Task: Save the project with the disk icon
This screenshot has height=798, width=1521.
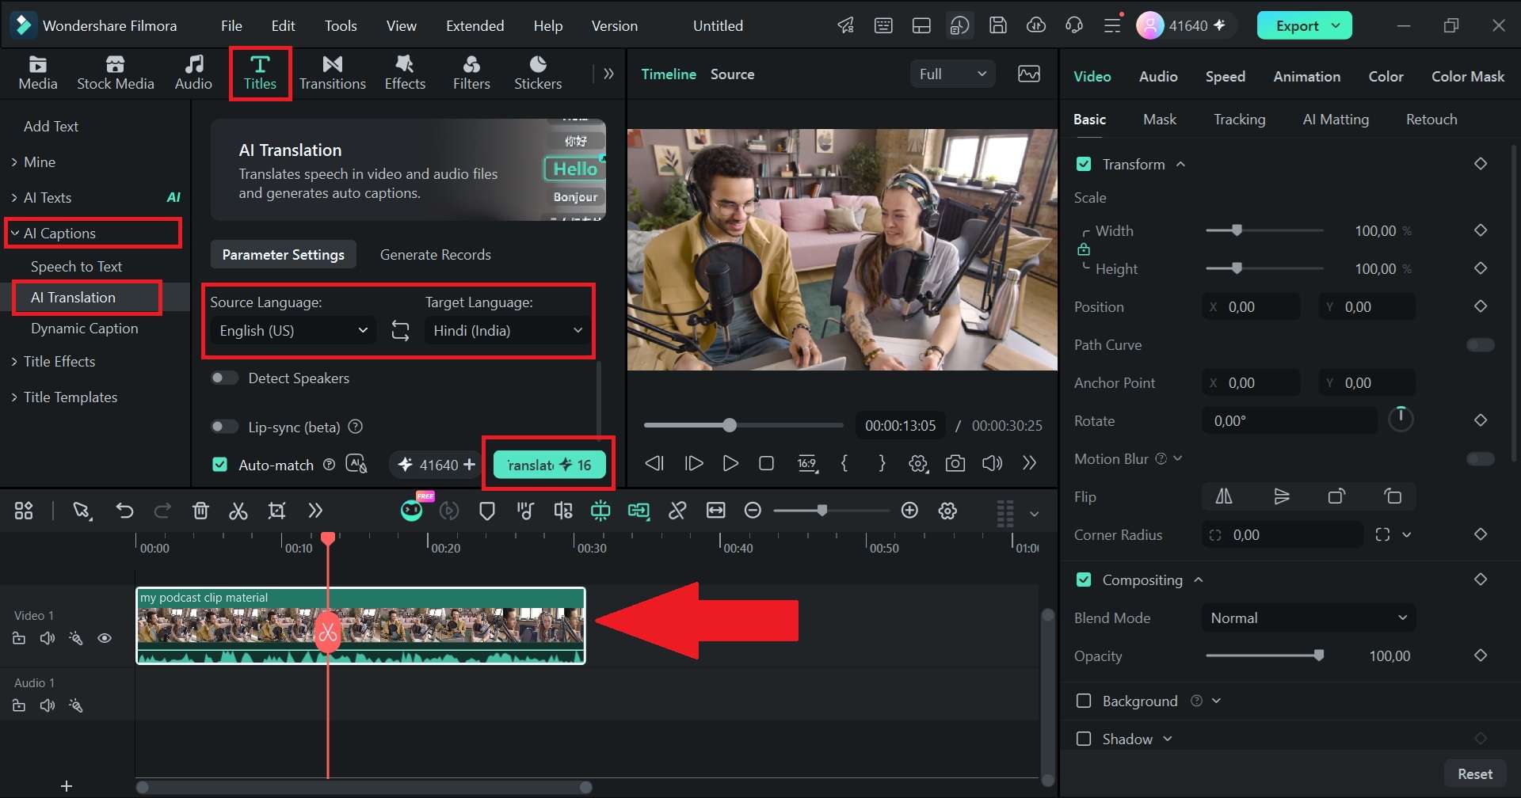Action: pyautogui.click(x=998, y=25)
